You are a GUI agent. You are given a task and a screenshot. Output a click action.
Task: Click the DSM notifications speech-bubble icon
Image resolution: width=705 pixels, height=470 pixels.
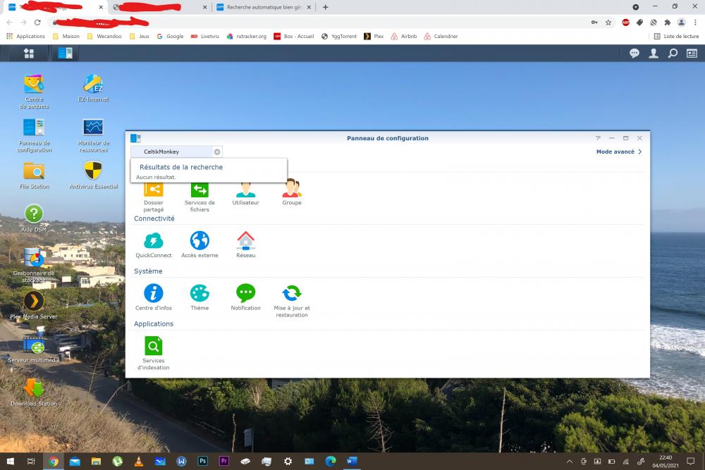pos(634,54)
